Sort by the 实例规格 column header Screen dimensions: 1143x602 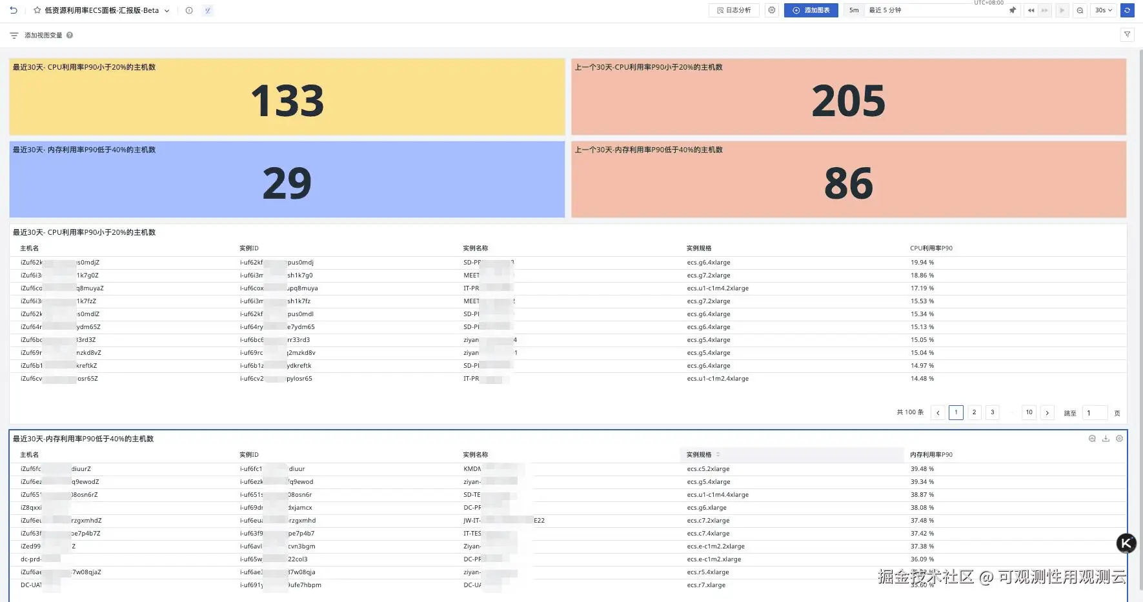pos(699,455)
